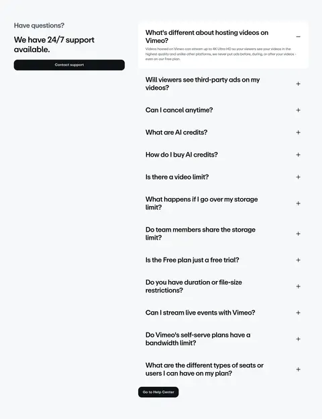
Task: Expand different types of seats or users question
Action: (298, 369)
